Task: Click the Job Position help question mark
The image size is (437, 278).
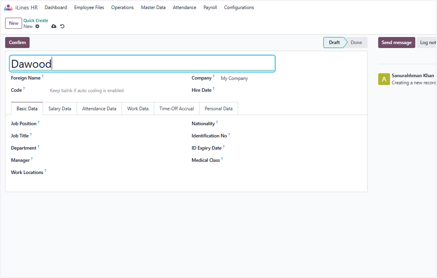Action: pyautogui.click(x=39, y=122)
